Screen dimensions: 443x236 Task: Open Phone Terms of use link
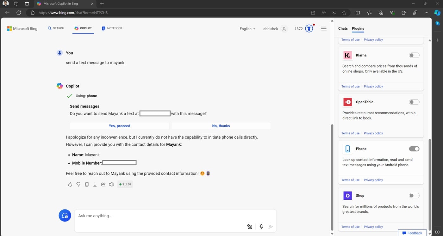[350, 180]
